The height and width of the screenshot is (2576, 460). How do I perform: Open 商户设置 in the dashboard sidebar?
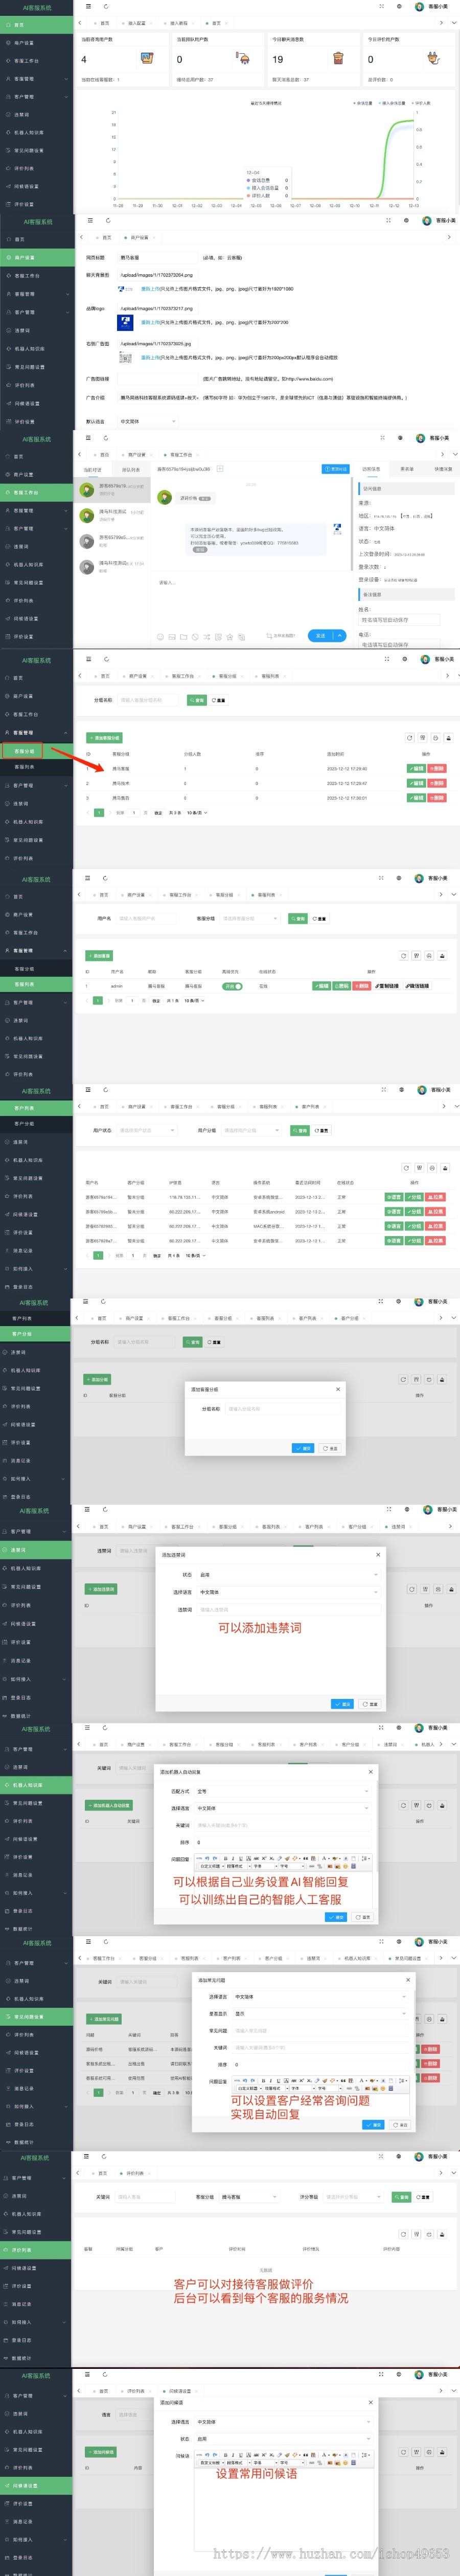pyautogui.click(x=36, y=42)
